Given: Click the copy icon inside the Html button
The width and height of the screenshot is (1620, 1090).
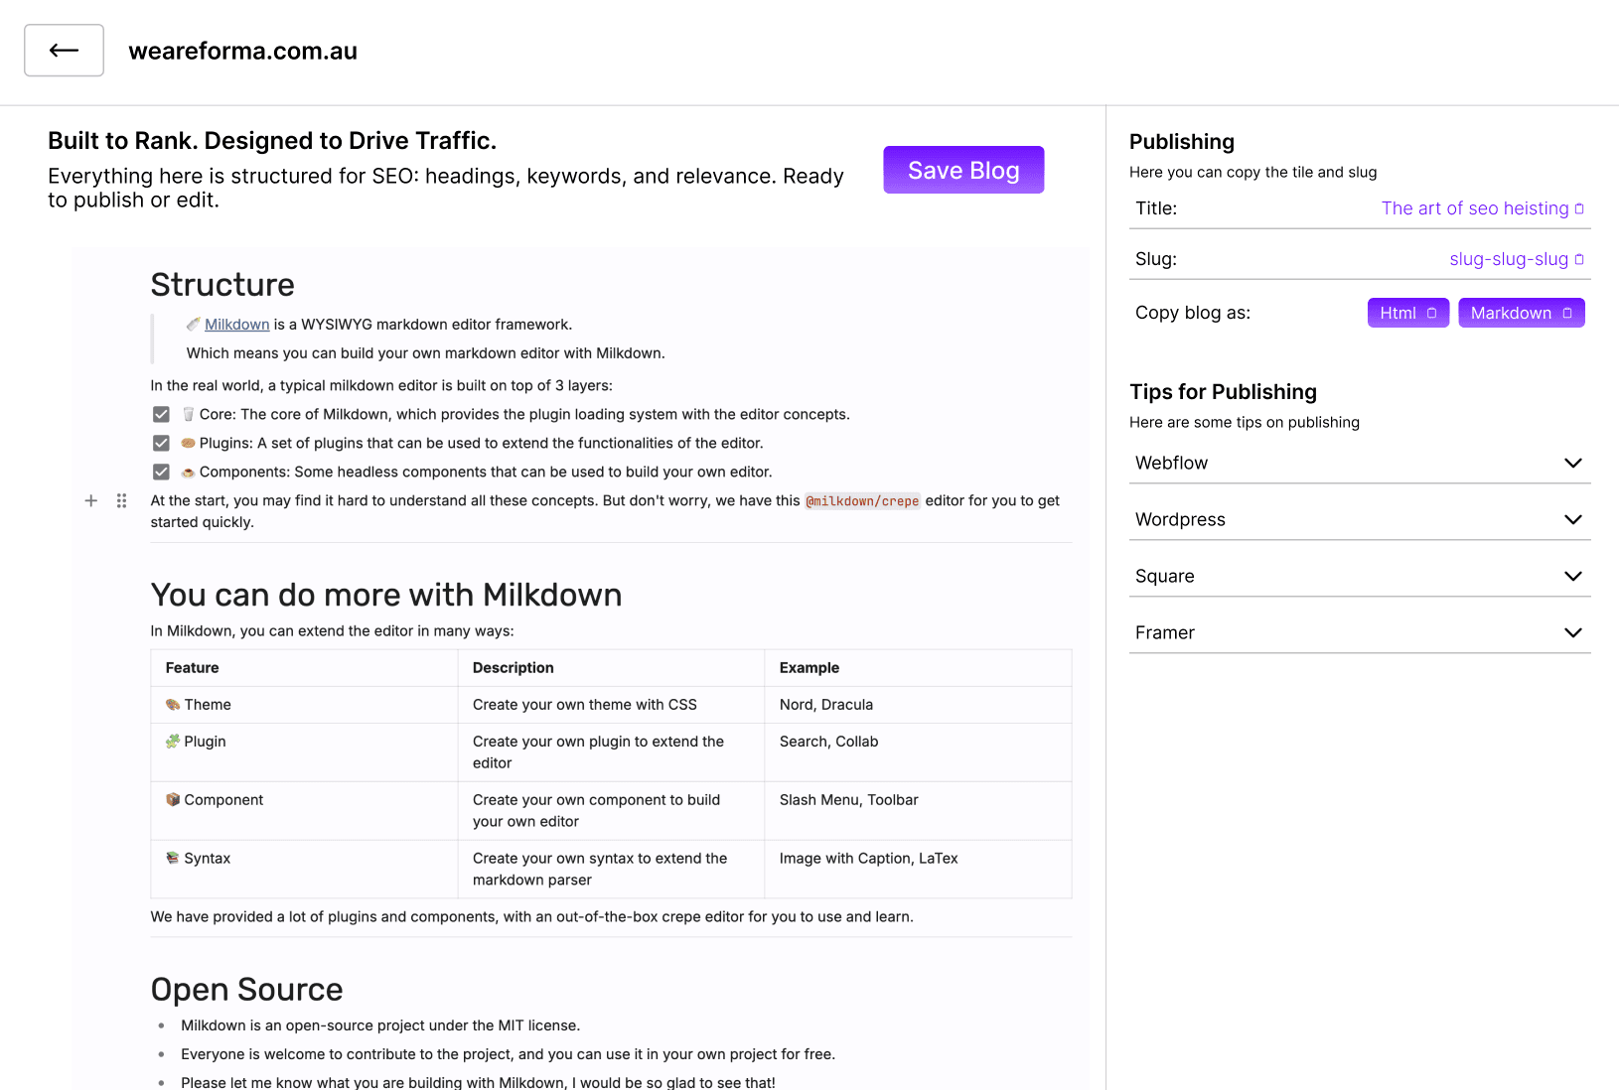Looking at the screenshot, I should click(1434, 312).
